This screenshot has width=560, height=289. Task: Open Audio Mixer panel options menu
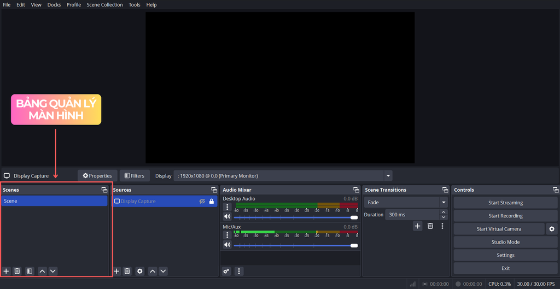click(239, 271)
